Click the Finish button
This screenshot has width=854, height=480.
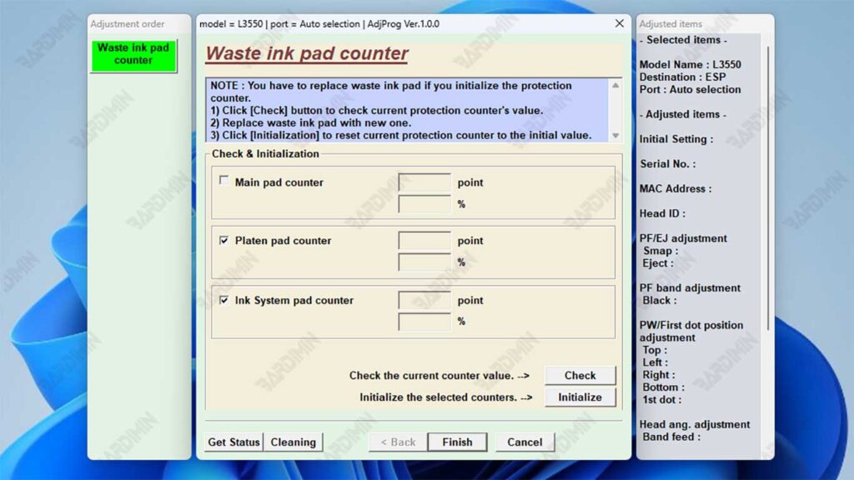point(458,442)
